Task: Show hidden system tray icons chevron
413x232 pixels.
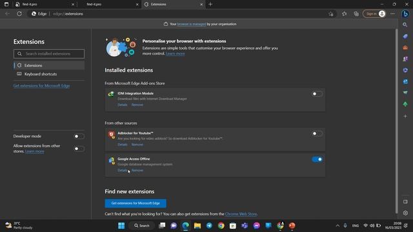Action: point(337,226)
